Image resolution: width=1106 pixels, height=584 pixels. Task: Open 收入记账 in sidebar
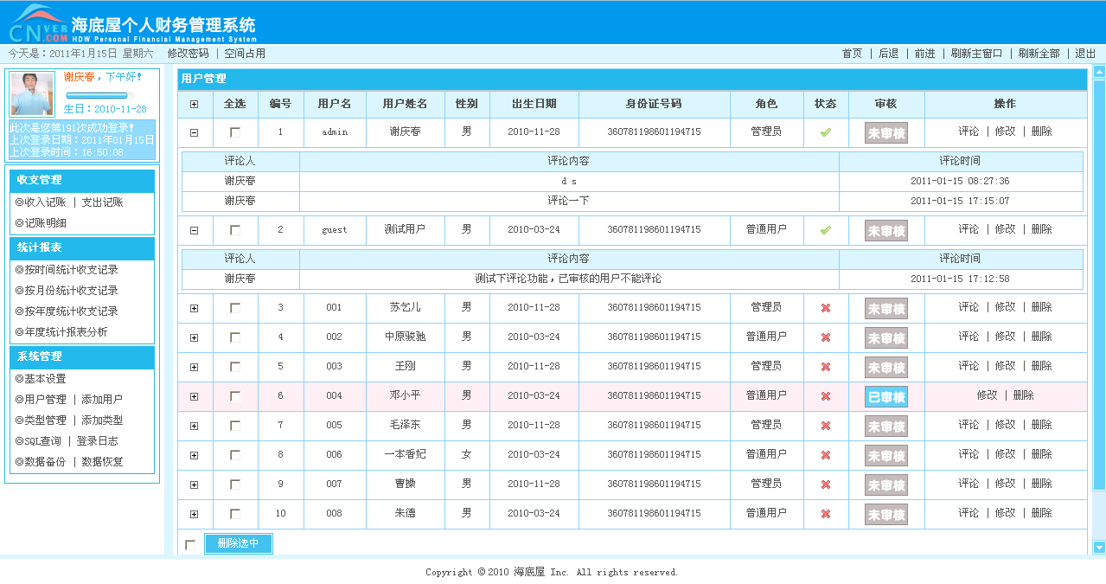[45, 202]
